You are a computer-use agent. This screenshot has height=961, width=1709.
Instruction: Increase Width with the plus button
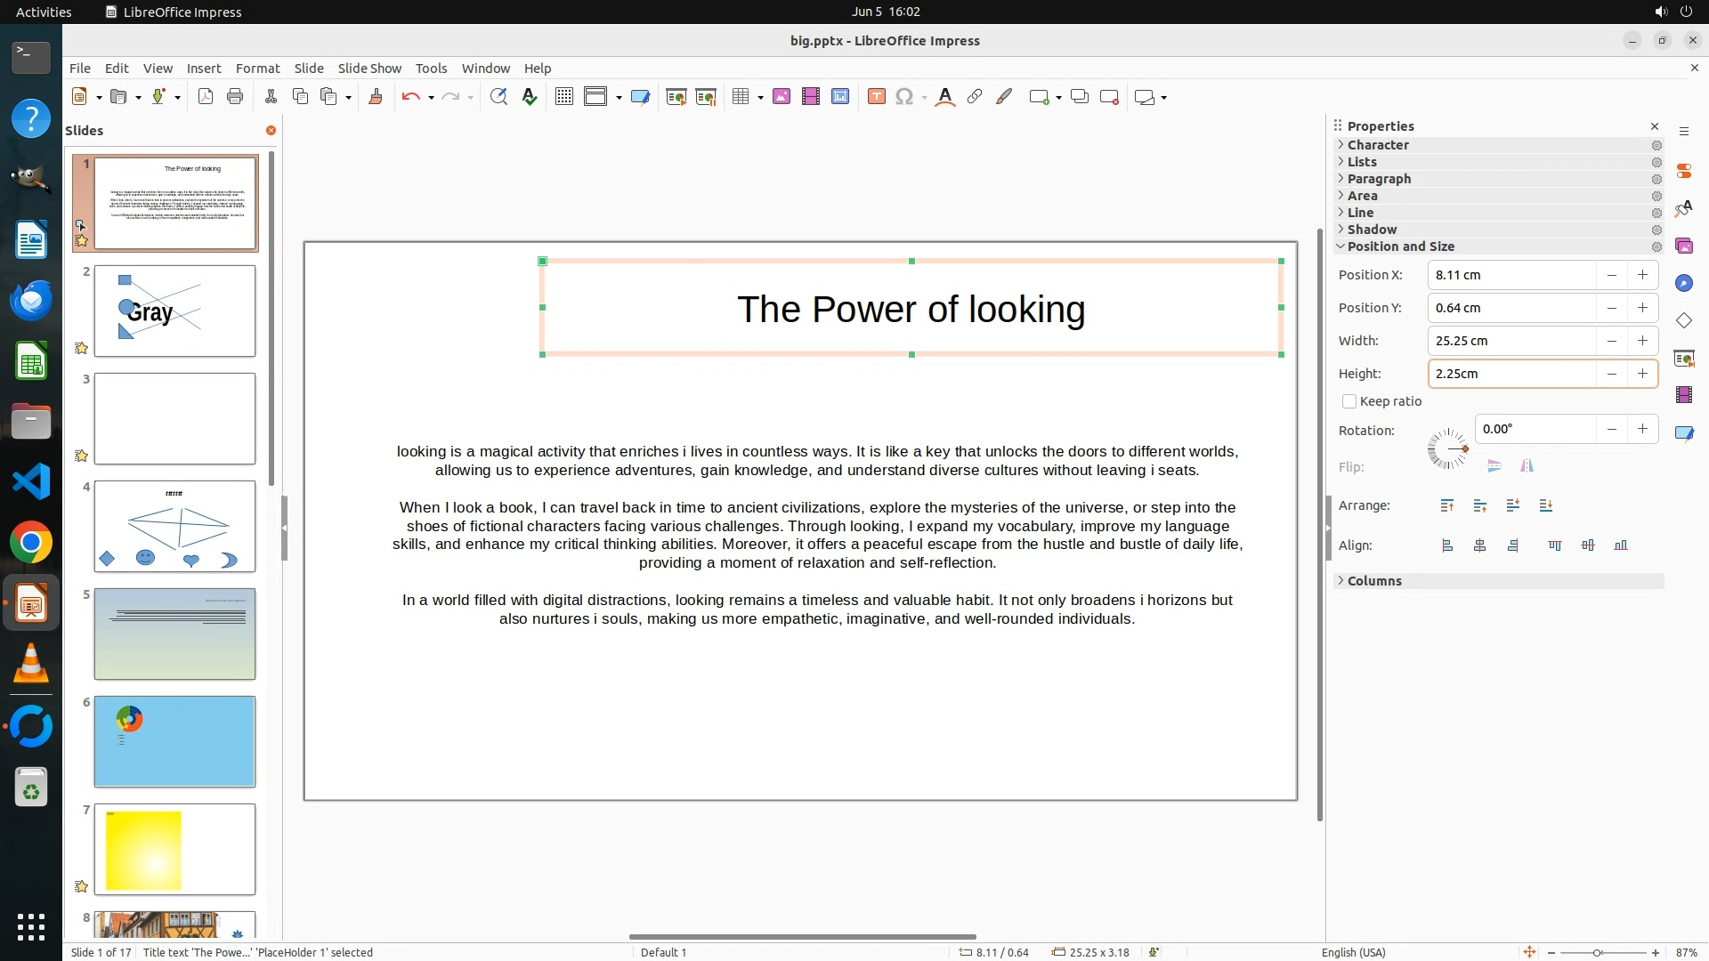(x=1642, y=341)
